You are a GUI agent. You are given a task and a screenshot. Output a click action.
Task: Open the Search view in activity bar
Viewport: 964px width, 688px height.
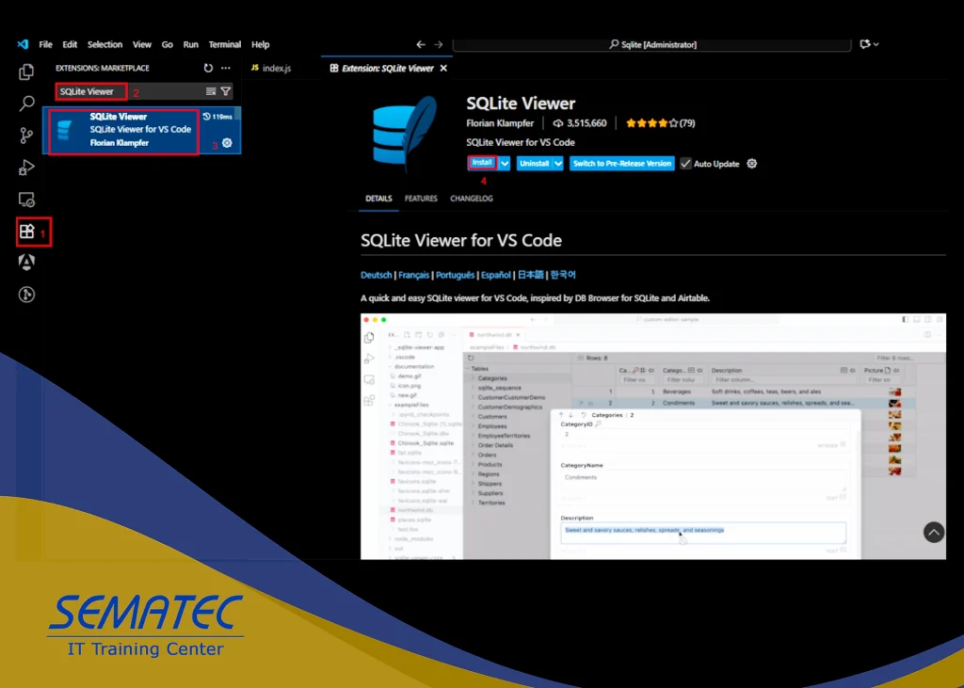click(26, 104)
